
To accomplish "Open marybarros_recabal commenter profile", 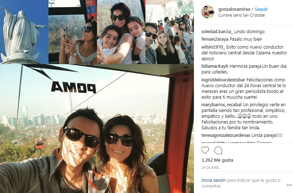I will coord(222,105).
